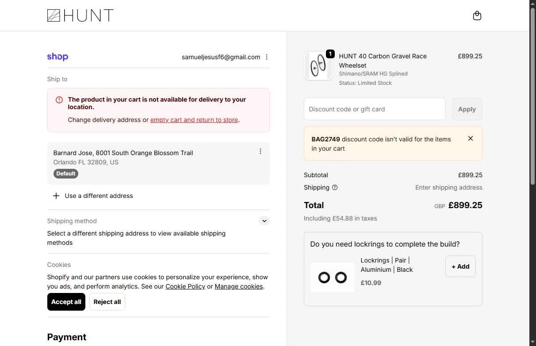Open the Manage cookies link
This screenshot has height=346, width=536.
239,286
